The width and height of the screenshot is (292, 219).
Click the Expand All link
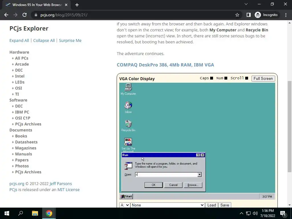[x=19, y=40]
